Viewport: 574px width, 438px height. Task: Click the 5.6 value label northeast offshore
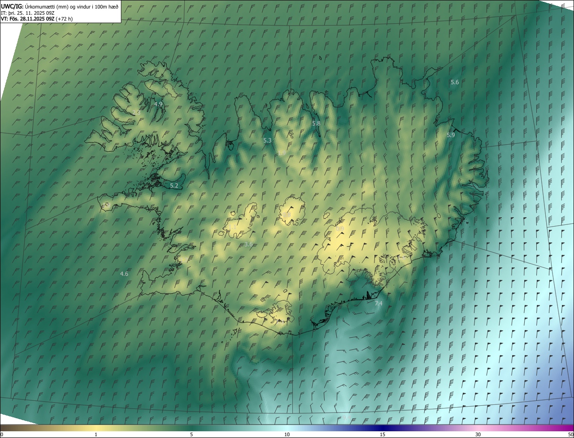click(x=455, y=82)
